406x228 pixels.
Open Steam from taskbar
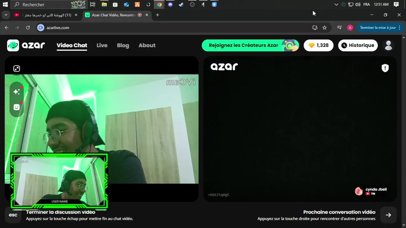pyautogui.click(x=181, y=4)
